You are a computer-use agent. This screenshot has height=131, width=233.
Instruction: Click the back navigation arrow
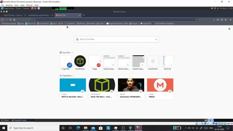pos(2,20)
